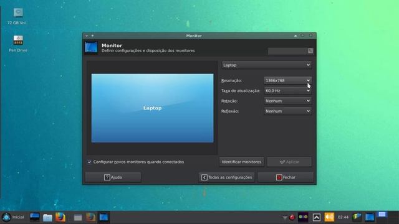Image resolution: width=399 pixels, height=224 pixels.
Task: Click the Ajuda button
Action: click(x=113, y=177)
